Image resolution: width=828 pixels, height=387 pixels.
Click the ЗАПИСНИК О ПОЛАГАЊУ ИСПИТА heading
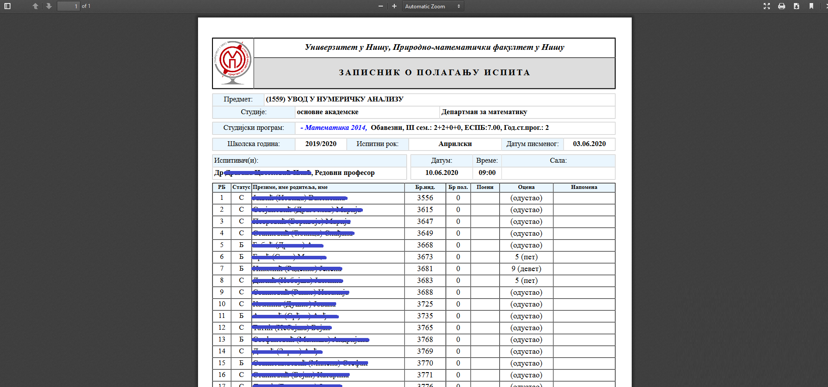[435, 73]
